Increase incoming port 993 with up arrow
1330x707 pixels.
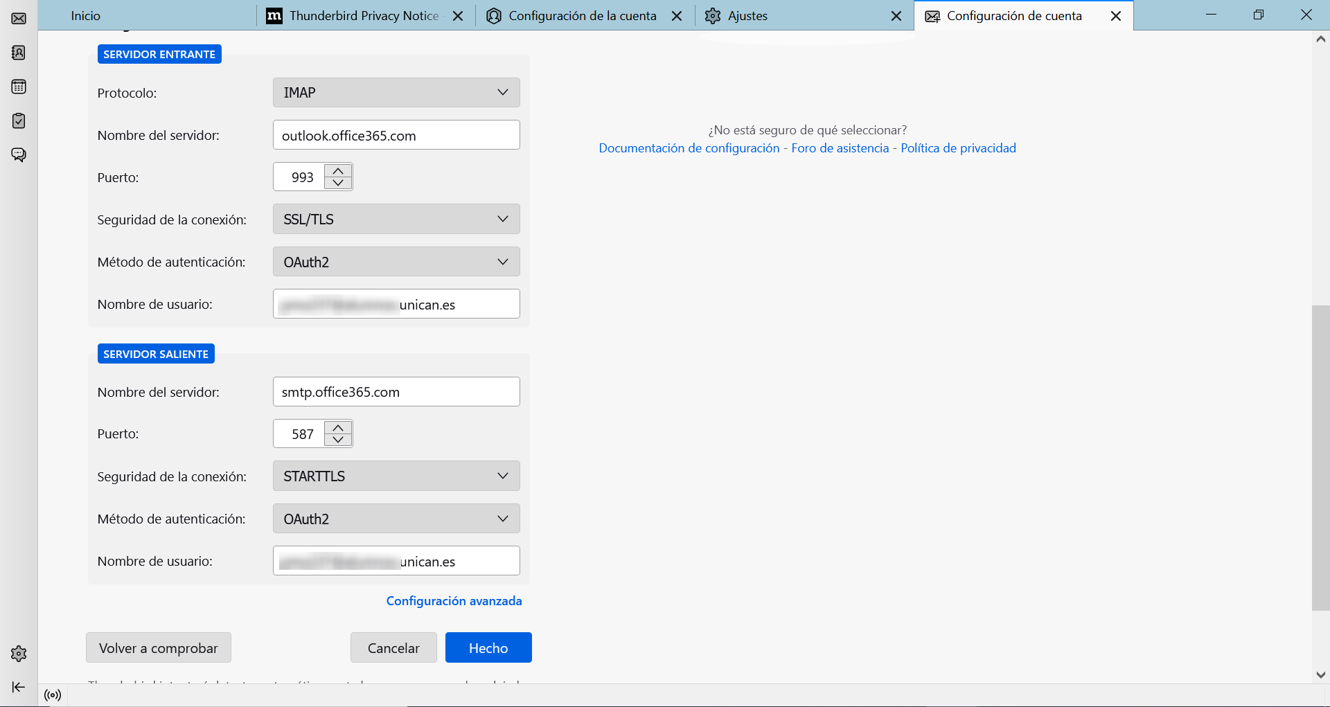click(x=338, y=170)
